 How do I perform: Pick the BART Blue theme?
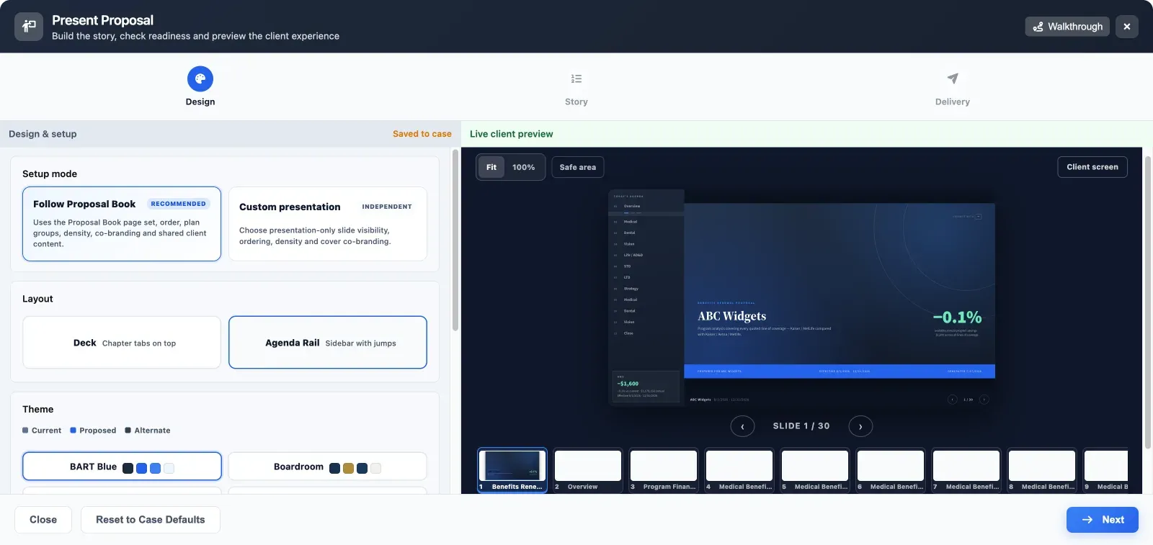tap(122, 467)
